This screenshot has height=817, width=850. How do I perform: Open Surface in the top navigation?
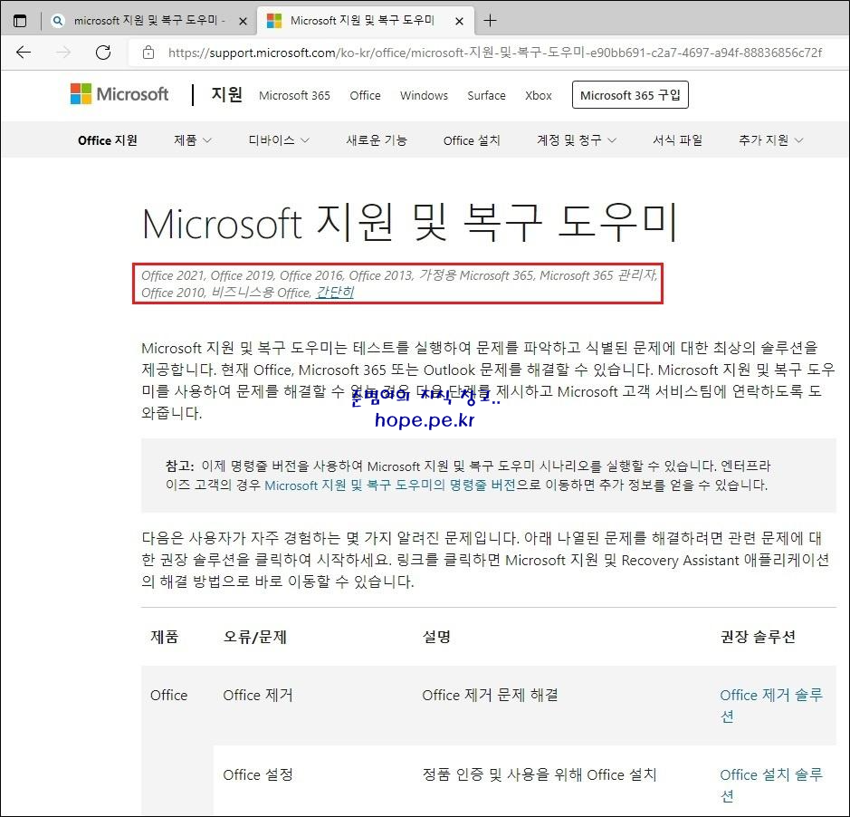click(486, 95)
